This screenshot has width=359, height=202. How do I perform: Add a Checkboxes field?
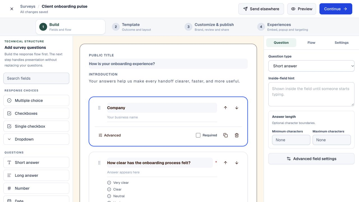click(36, 113)
